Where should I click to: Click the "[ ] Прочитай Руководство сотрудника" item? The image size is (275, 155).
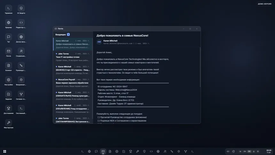122,117
